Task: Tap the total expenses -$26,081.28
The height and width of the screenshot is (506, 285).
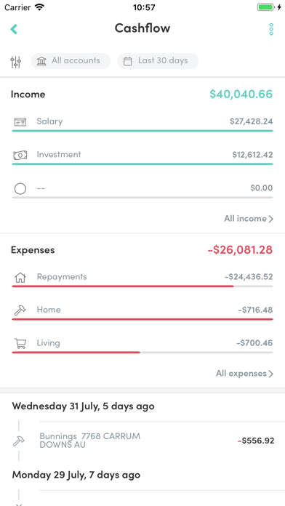Action: (x=240, y=250)
